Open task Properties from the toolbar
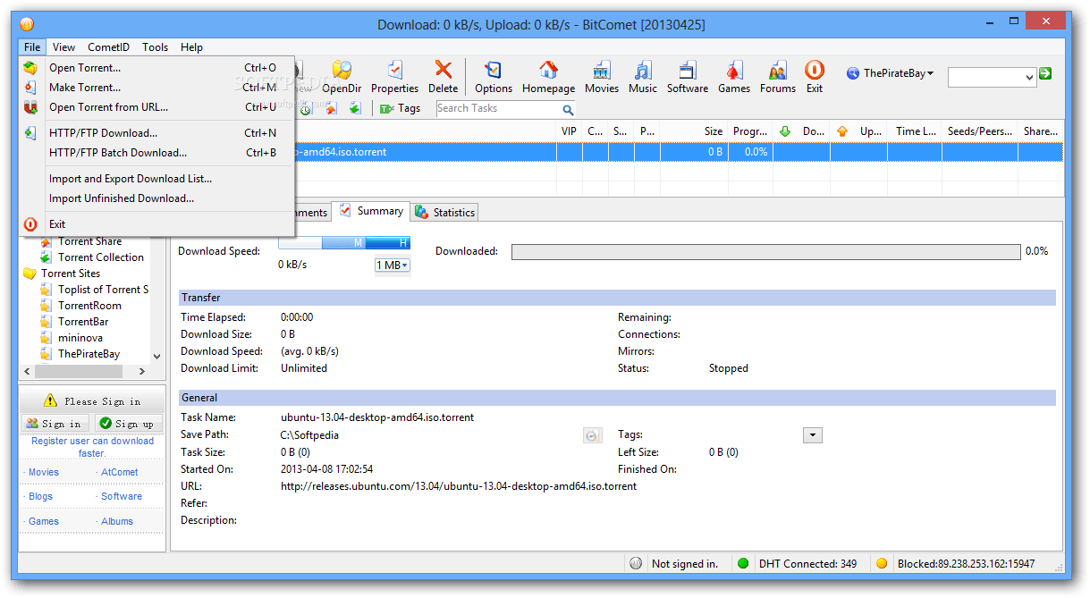This screenshot has width=1090, height=598. coord(394,76)
